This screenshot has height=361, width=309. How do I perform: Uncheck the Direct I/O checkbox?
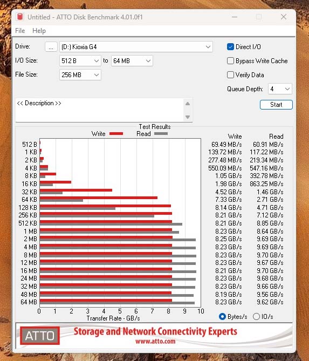tap(230, 47)
